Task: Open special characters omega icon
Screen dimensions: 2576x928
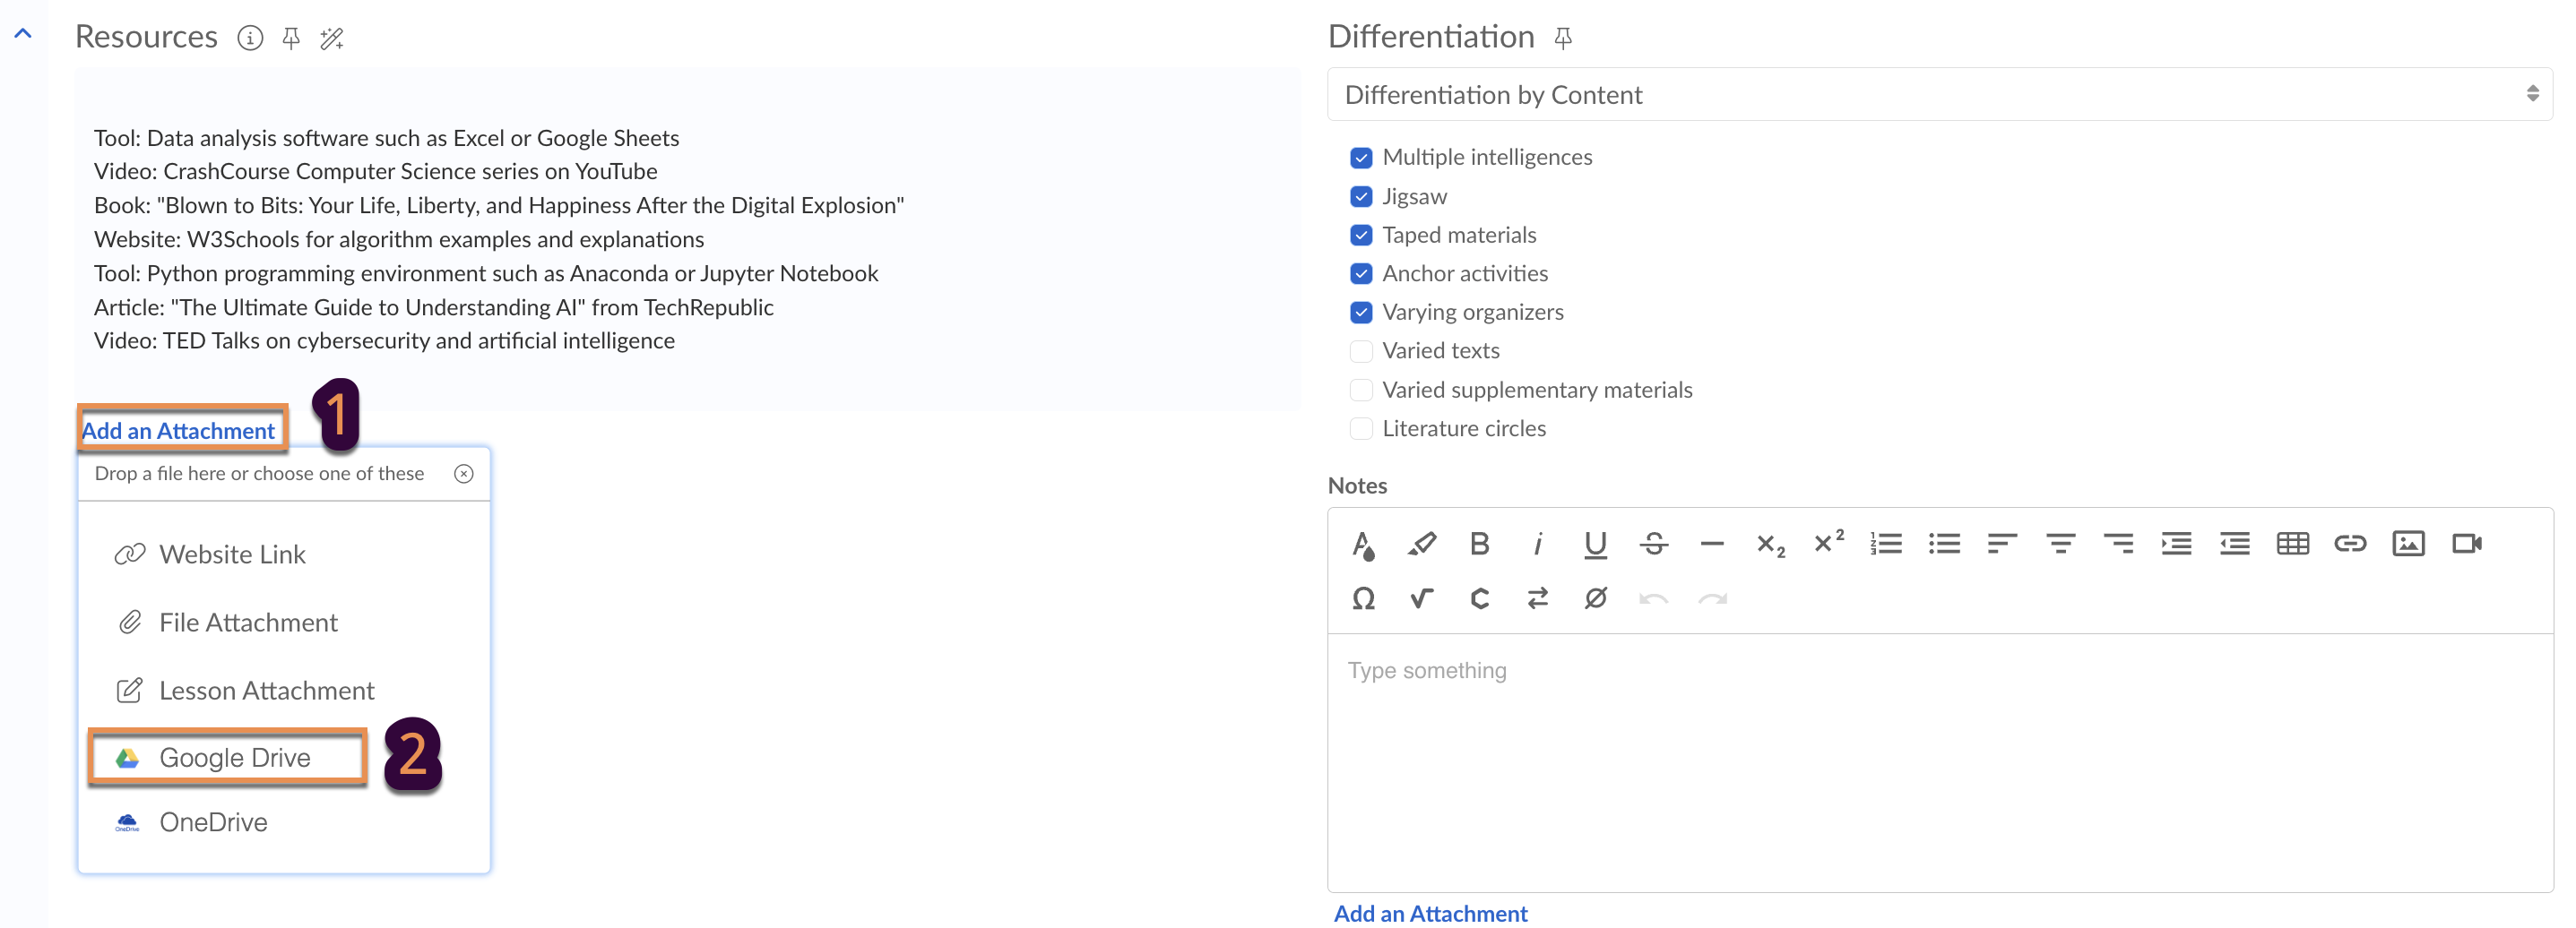Action: pos(1363,598)
